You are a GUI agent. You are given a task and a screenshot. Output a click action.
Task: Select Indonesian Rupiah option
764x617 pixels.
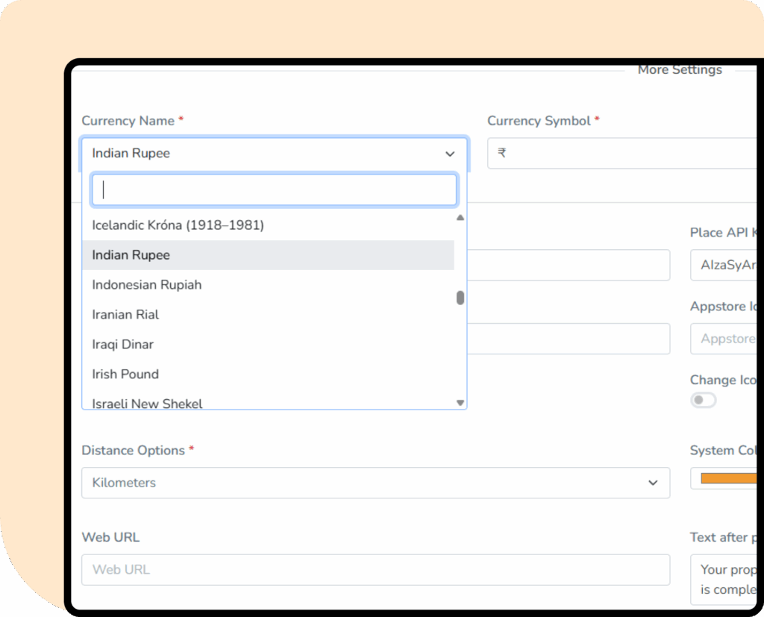point(268,284)
